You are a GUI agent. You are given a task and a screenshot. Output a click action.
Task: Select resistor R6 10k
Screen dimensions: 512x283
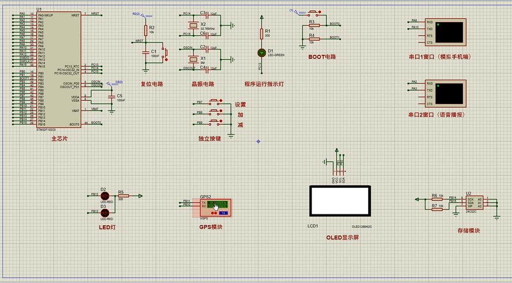click(437, 199)
